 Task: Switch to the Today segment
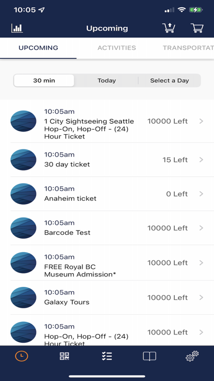106,80
